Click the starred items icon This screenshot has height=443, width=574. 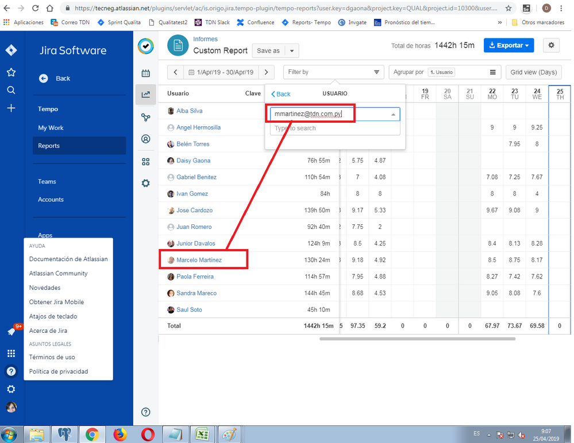11,72
